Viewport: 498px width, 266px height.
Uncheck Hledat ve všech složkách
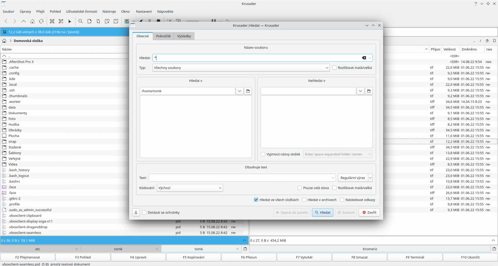276,200
